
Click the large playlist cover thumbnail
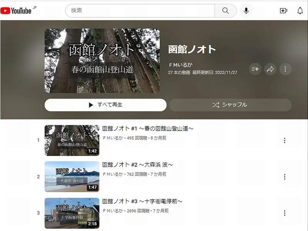pos(102,61)
